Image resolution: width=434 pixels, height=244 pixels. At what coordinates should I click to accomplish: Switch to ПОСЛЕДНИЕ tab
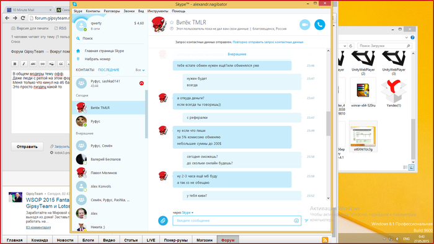[108, 70]
